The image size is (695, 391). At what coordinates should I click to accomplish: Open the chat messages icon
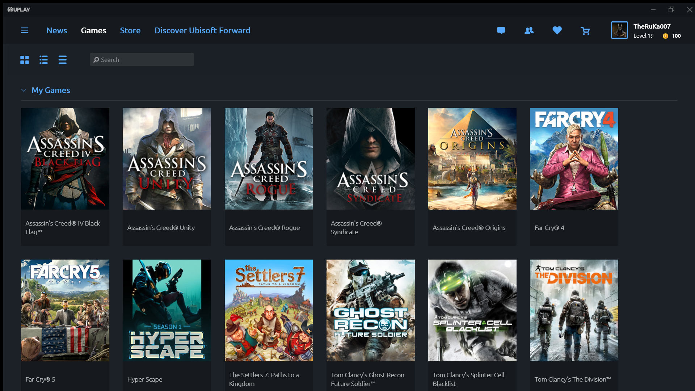pos(501,31)
